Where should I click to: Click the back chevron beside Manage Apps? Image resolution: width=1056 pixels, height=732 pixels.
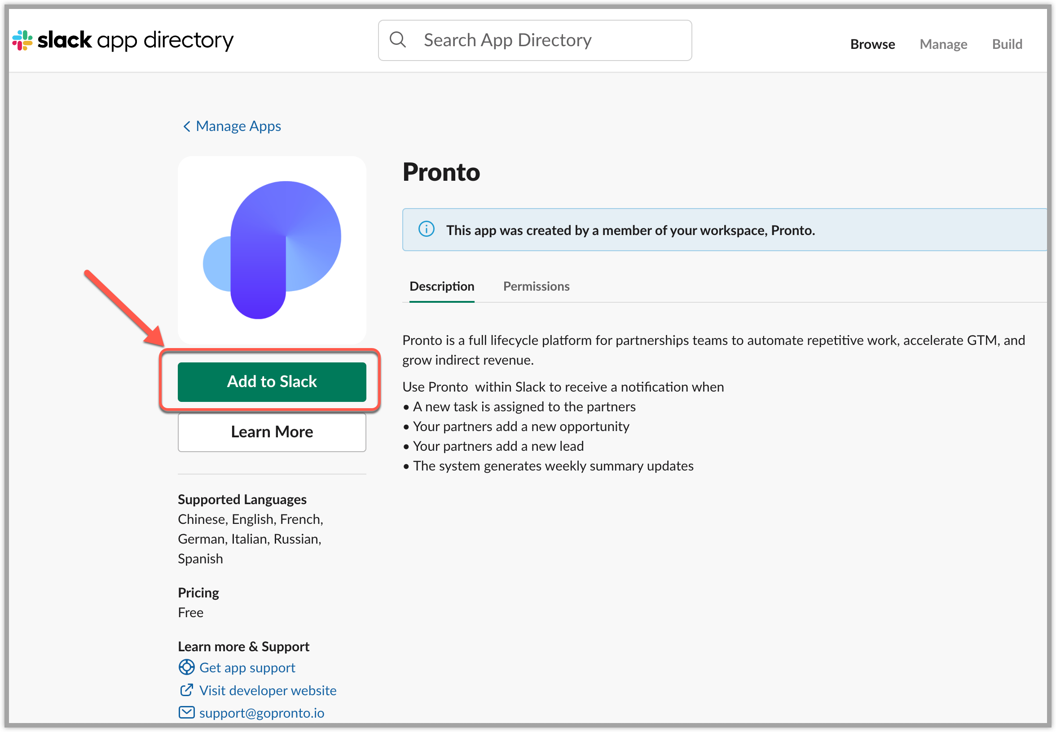coord(186,126)
